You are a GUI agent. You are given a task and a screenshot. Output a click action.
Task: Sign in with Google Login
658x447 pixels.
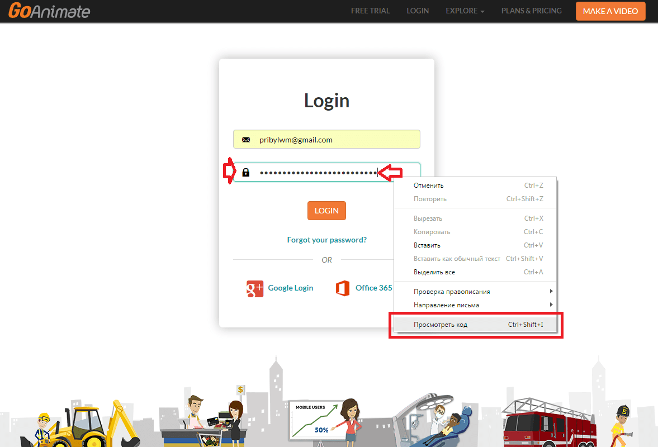290,288
